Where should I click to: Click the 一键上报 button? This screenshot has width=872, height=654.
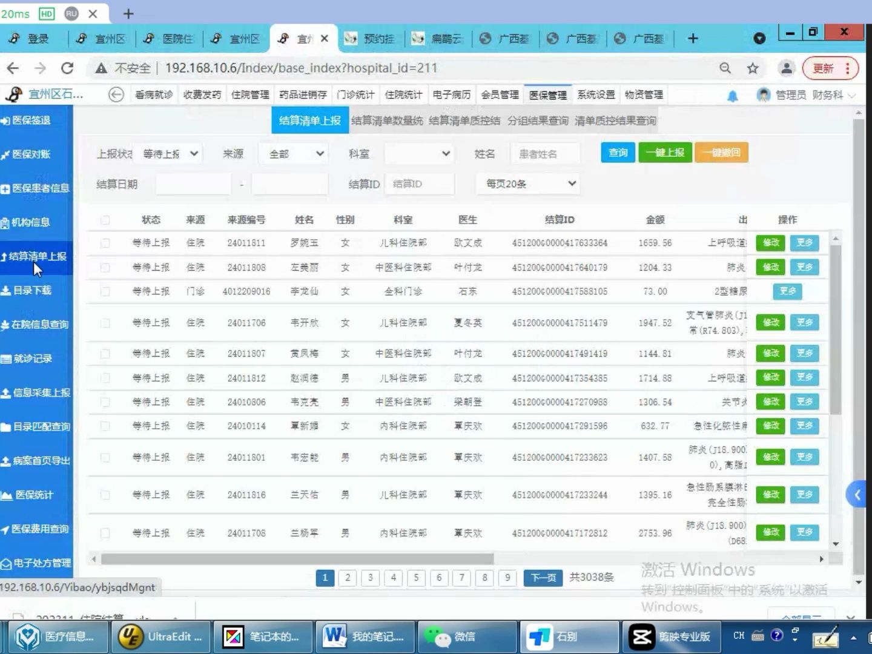pyautogui.click(x=664, y=152)
